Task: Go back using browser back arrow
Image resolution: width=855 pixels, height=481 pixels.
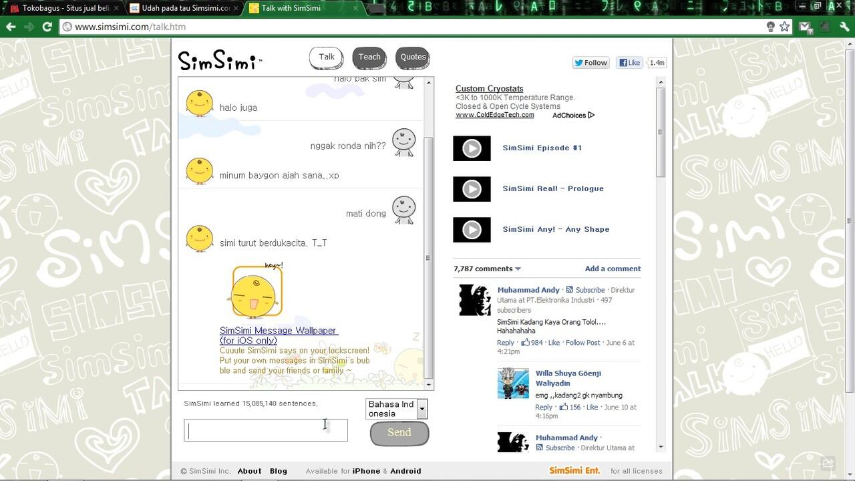Action: [x=11, y=27]
